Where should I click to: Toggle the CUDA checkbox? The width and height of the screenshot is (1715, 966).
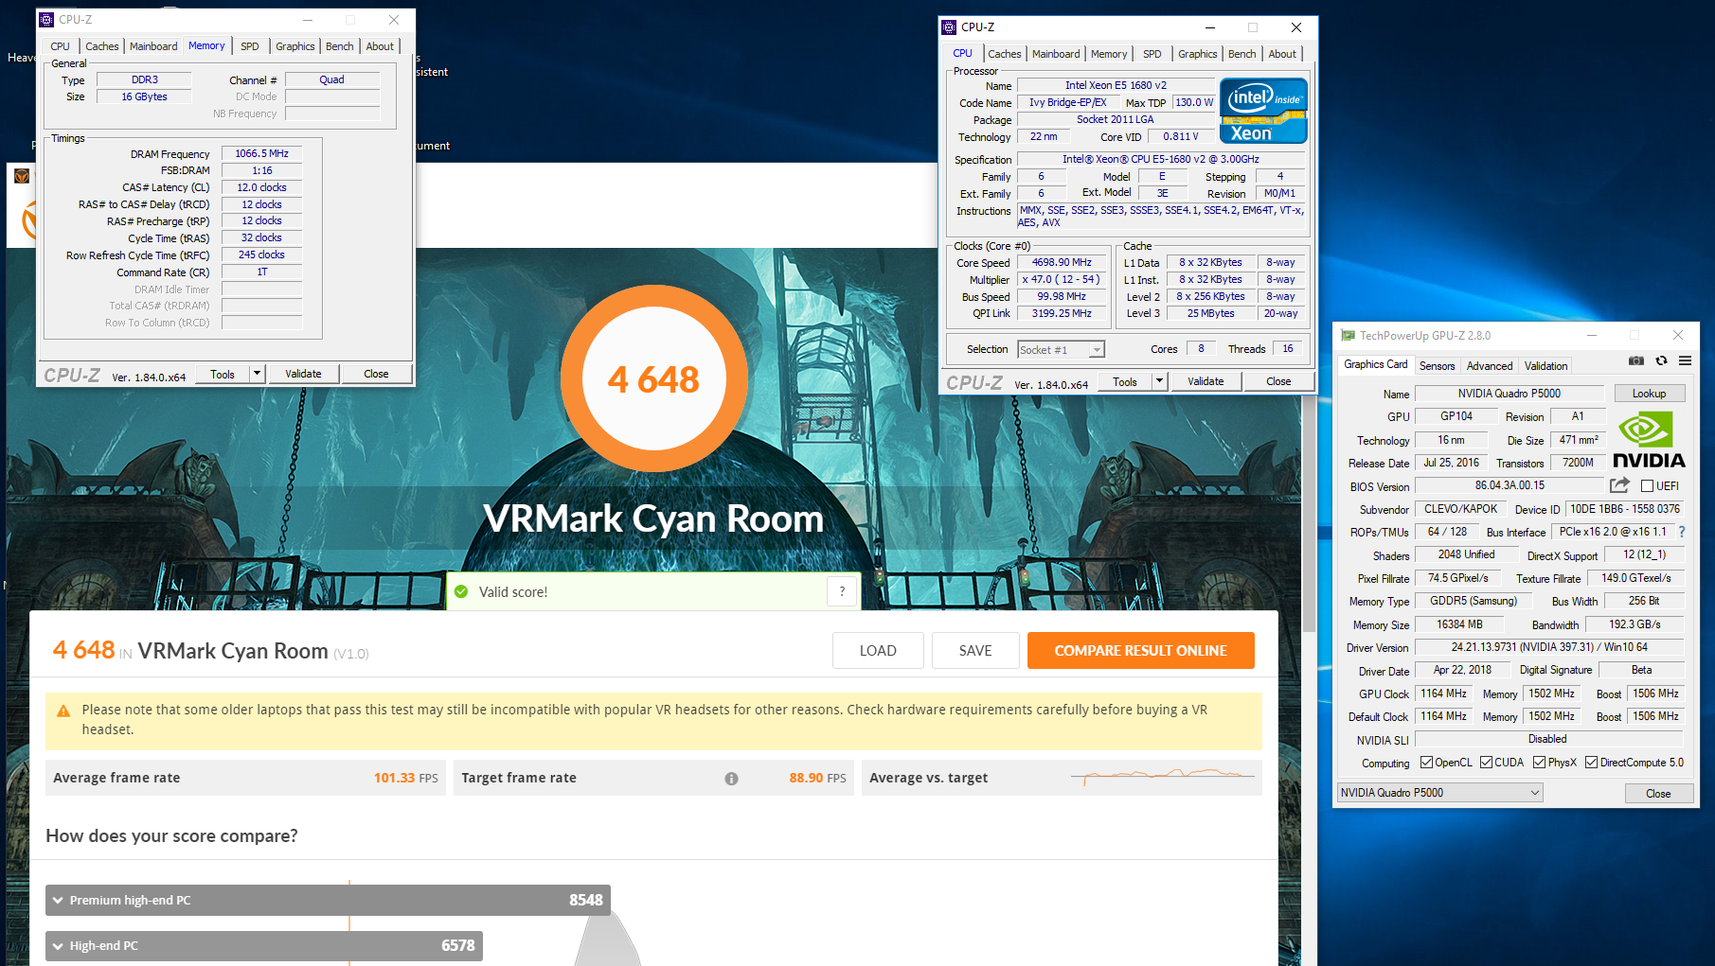point(1486,763)
